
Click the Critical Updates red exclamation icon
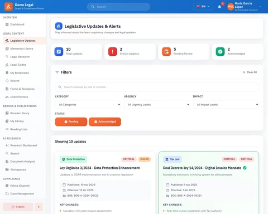113,51
